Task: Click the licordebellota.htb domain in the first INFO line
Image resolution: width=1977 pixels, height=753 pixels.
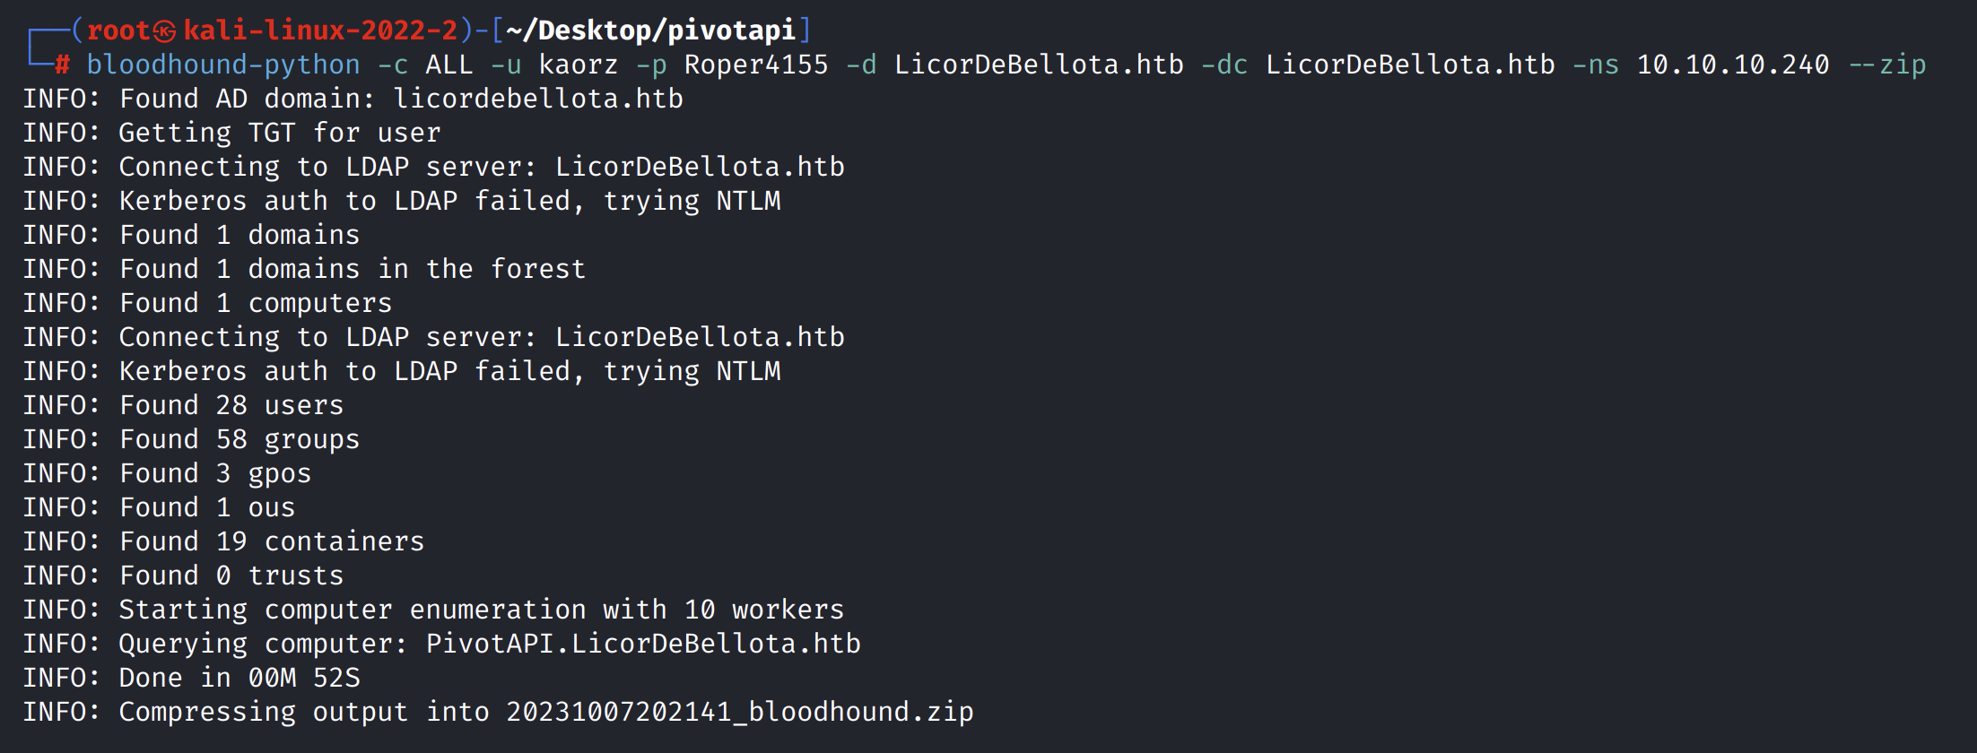Action: [538, 99]
